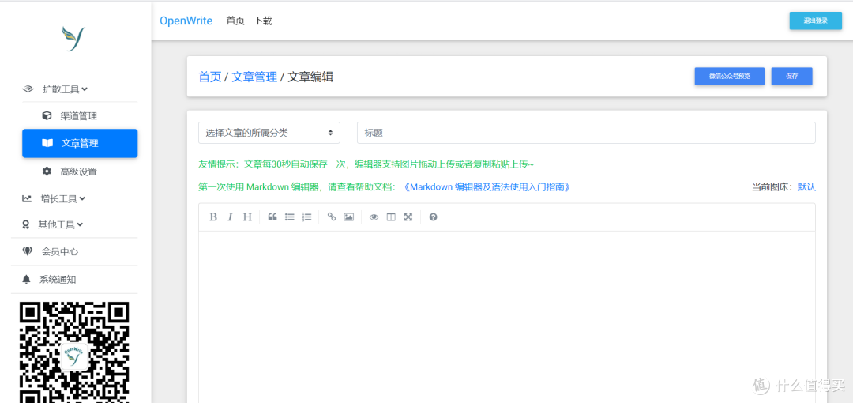Screen dimensions: 853x403
Task: Click the layers icon beside 扩散工具
Action: click(x=28, y=89)
